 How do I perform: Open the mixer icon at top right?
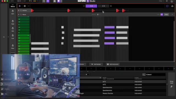click(x=172, y=6)
